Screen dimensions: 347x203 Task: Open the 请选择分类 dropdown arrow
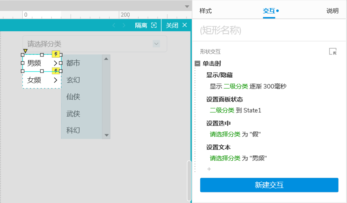click(156, 44)
